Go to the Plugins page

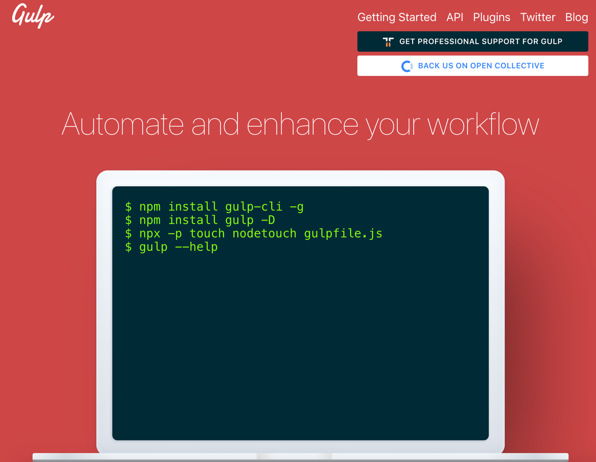click(x=492, y=17)
